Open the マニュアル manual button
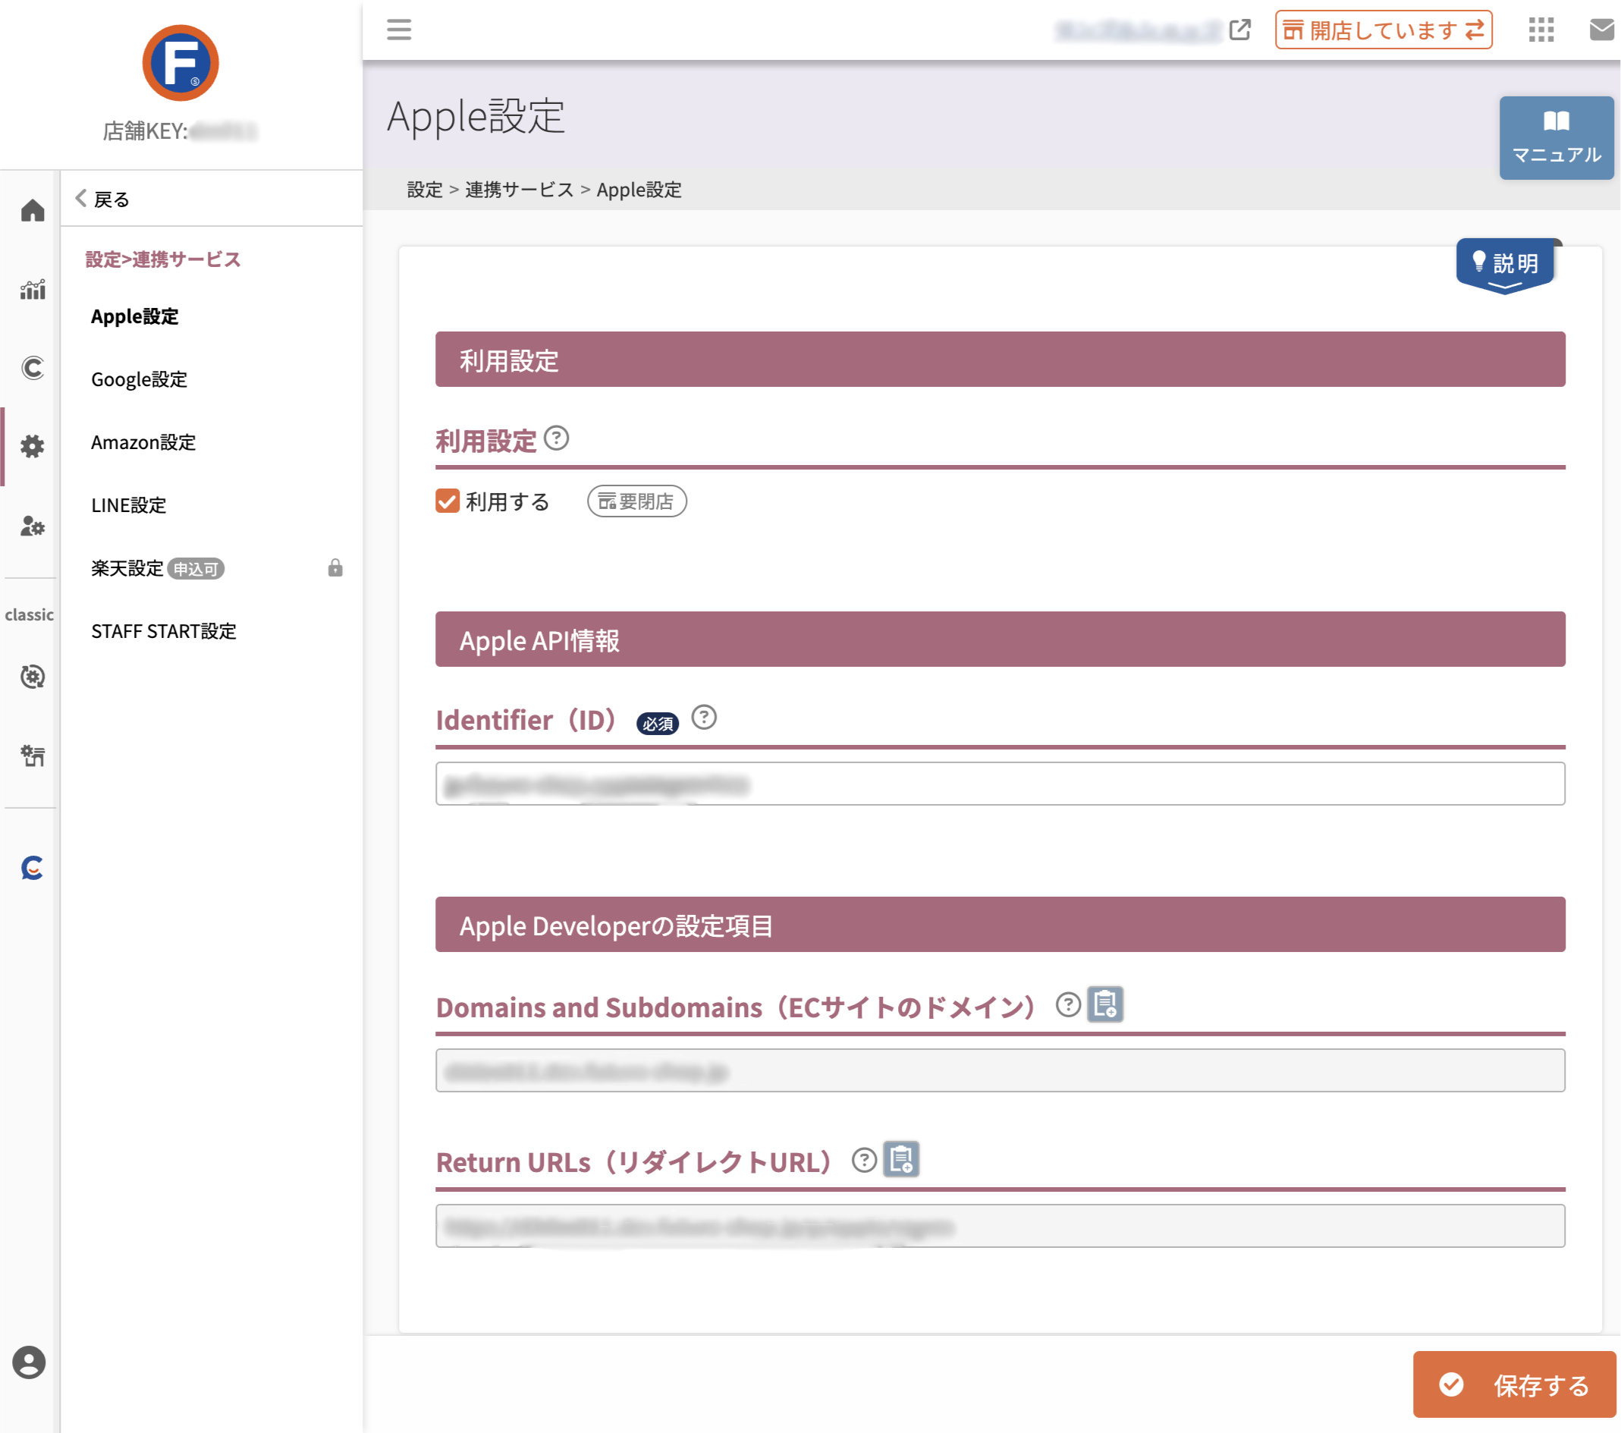The height and width of the screenshot is (1433, 1621). (x=1556, y=138)
